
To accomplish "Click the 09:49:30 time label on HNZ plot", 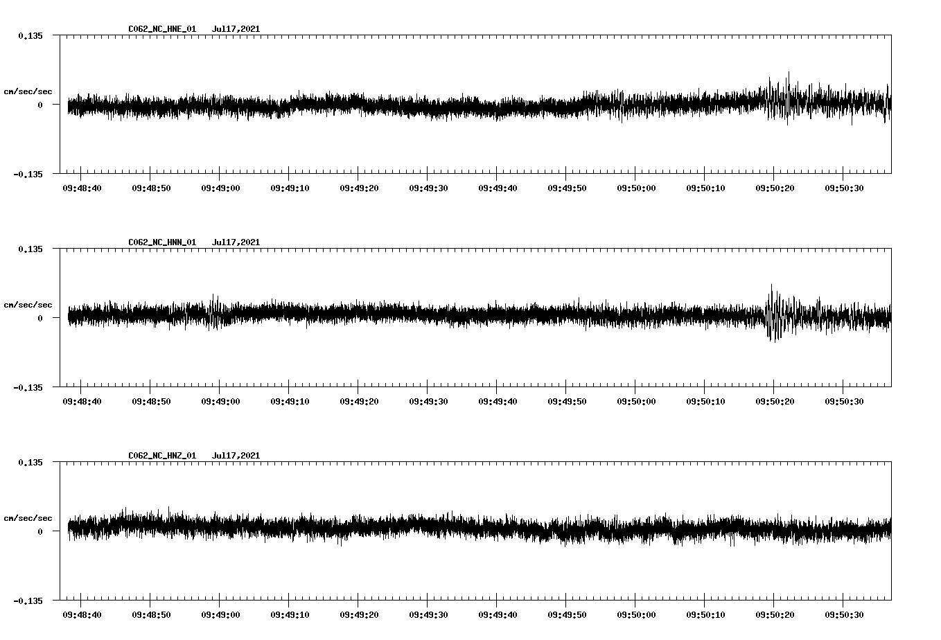I will 428,614.
